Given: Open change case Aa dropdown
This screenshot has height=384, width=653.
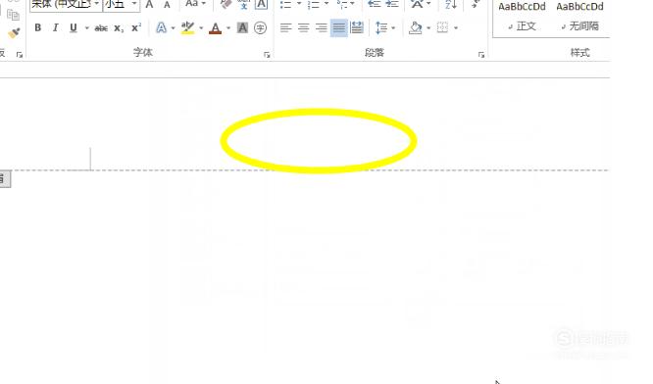Looking at the screenshot, I should (195, 4).
